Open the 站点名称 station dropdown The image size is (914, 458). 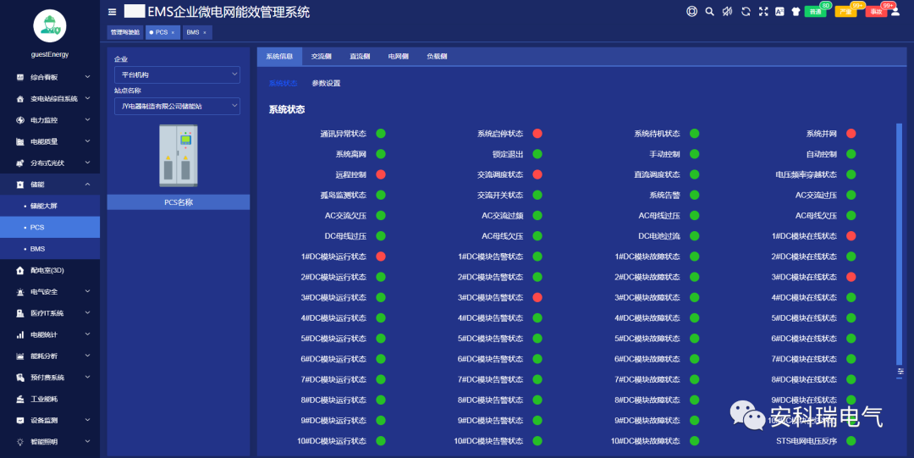pyautogui.click(x=177, y=106)
